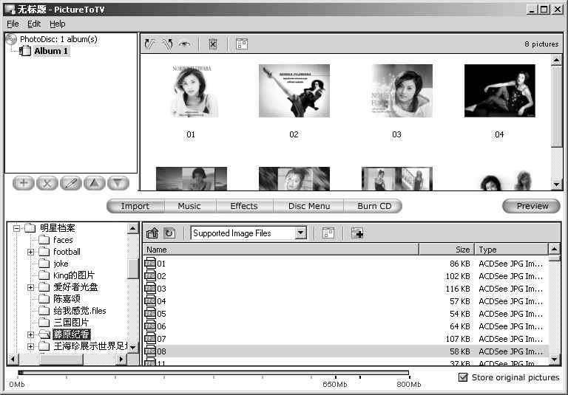Image resolution: width=568 pixels, height=395 pixels.
Task: Click thumbnail pane scroll up arrow
Action: click(x=556, y=60)
